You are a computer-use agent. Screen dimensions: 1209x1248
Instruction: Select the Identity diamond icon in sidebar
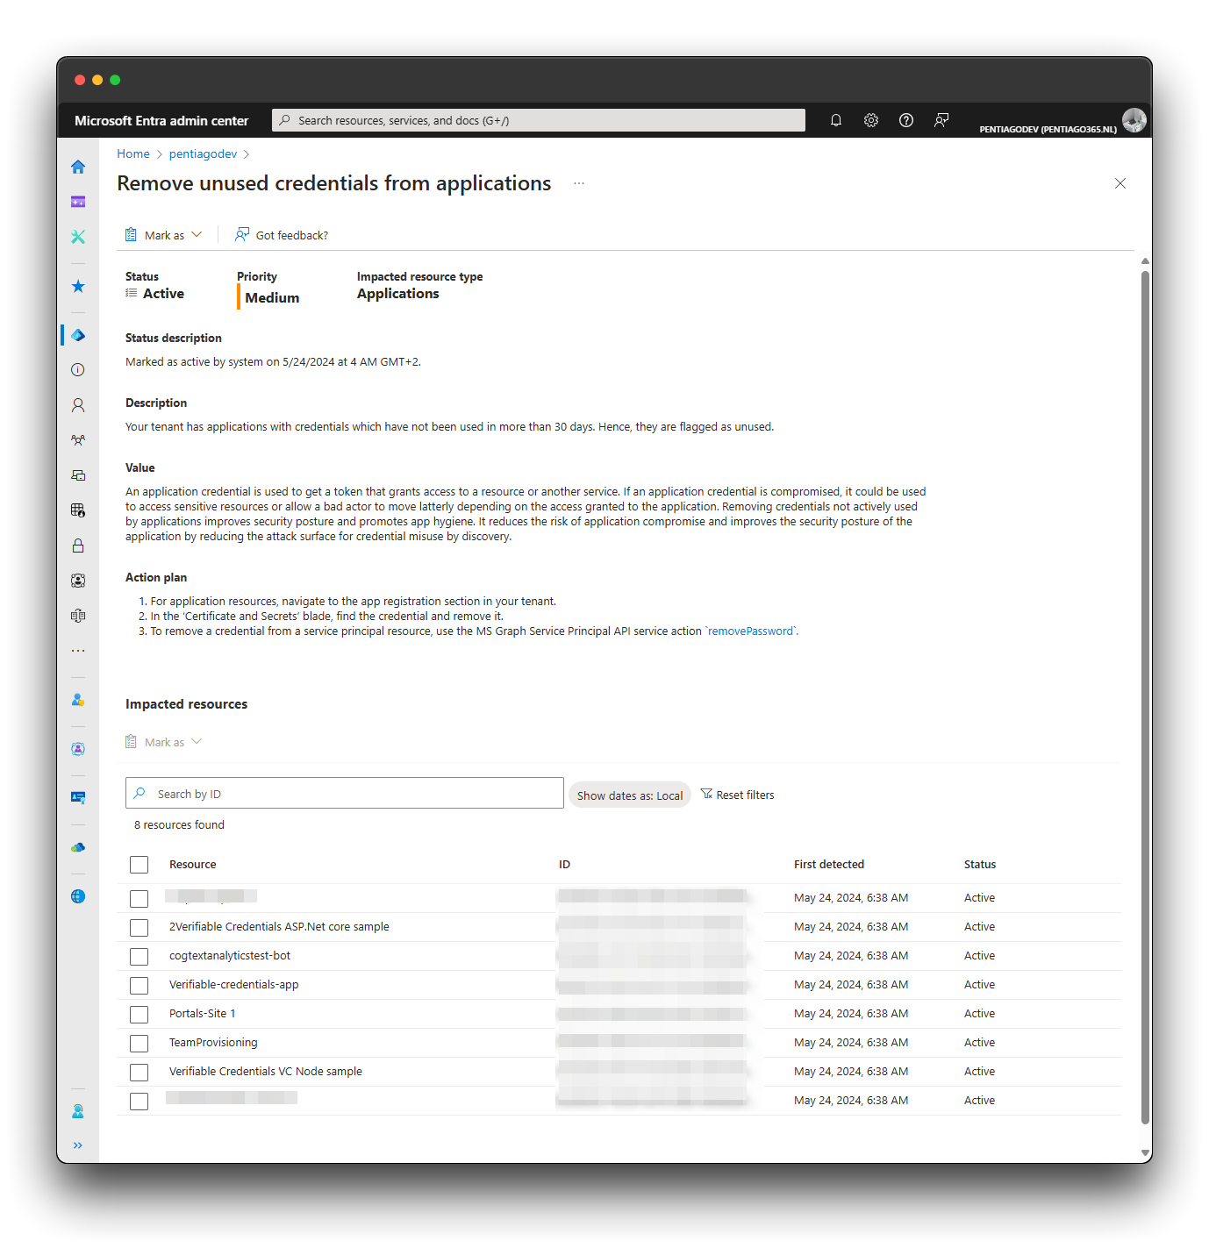(x=78, y=335)
